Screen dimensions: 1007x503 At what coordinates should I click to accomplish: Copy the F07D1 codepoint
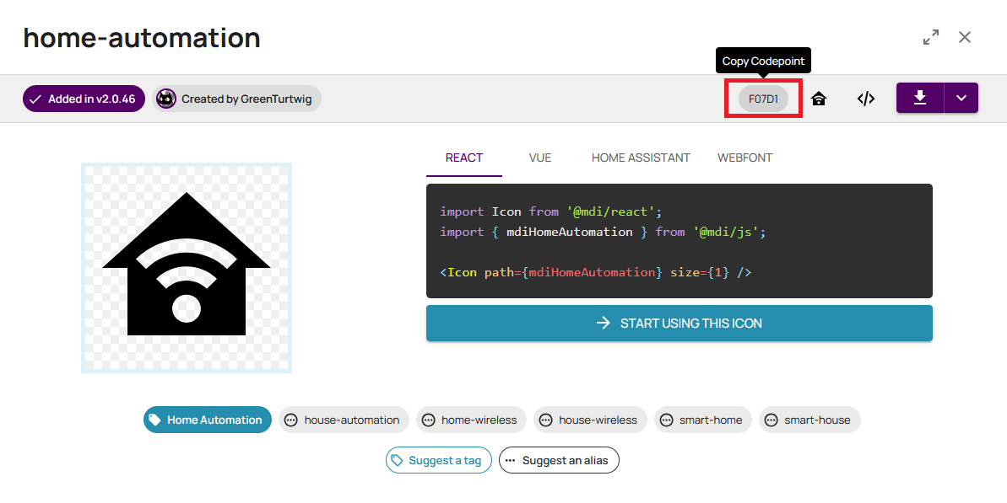(x=762, y=99)
